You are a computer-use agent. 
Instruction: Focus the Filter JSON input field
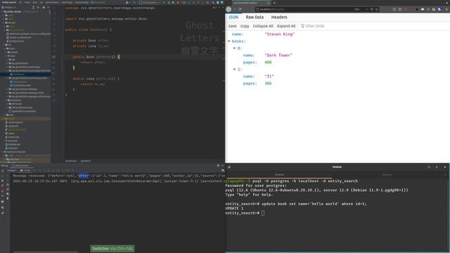tap(315, 26)
